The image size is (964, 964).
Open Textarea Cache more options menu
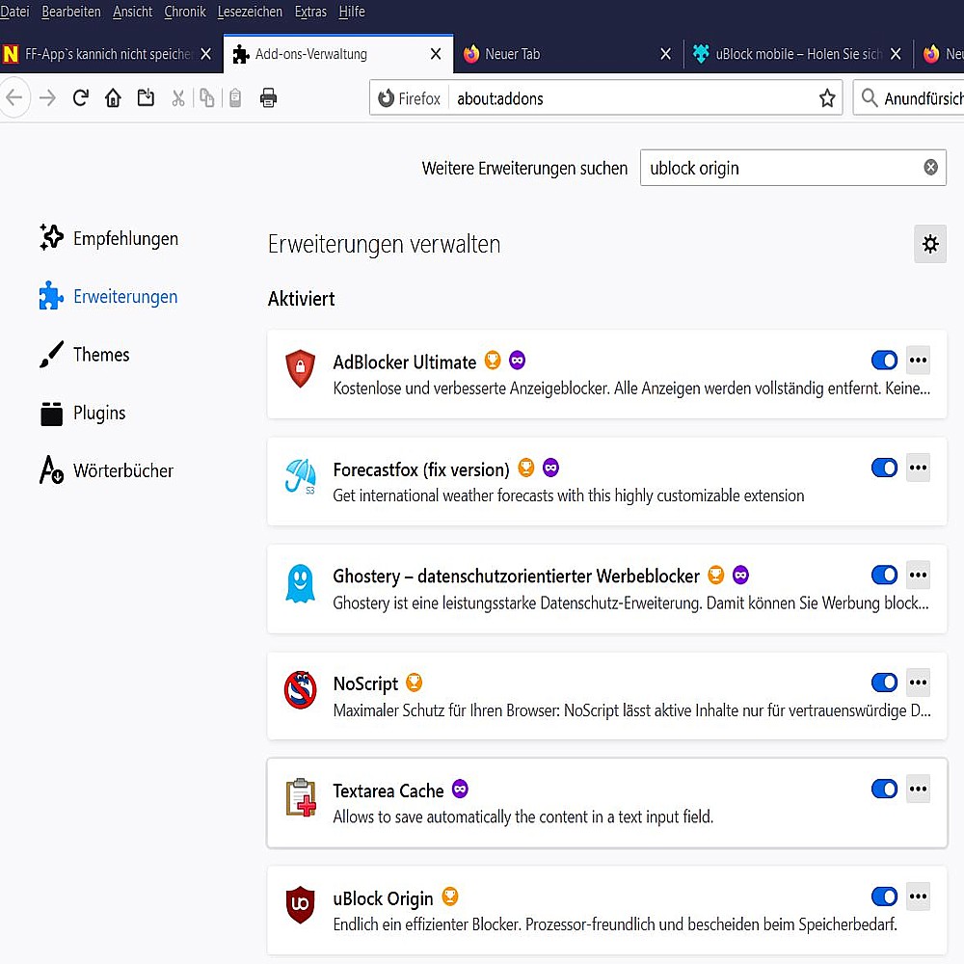coord(918,789)
